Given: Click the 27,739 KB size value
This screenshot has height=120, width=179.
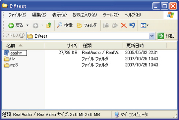Looking at the screenshot, I should click(x=68, y=53).
